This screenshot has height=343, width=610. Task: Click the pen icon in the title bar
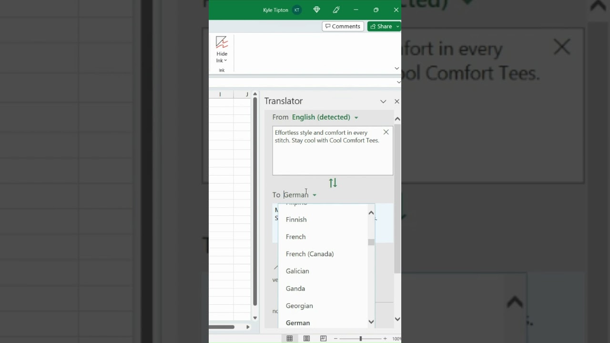(336, 10)
